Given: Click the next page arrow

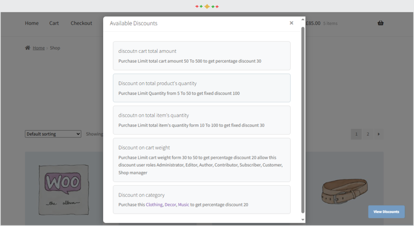Looking at the screenshot, I should (x=379, y=134).
